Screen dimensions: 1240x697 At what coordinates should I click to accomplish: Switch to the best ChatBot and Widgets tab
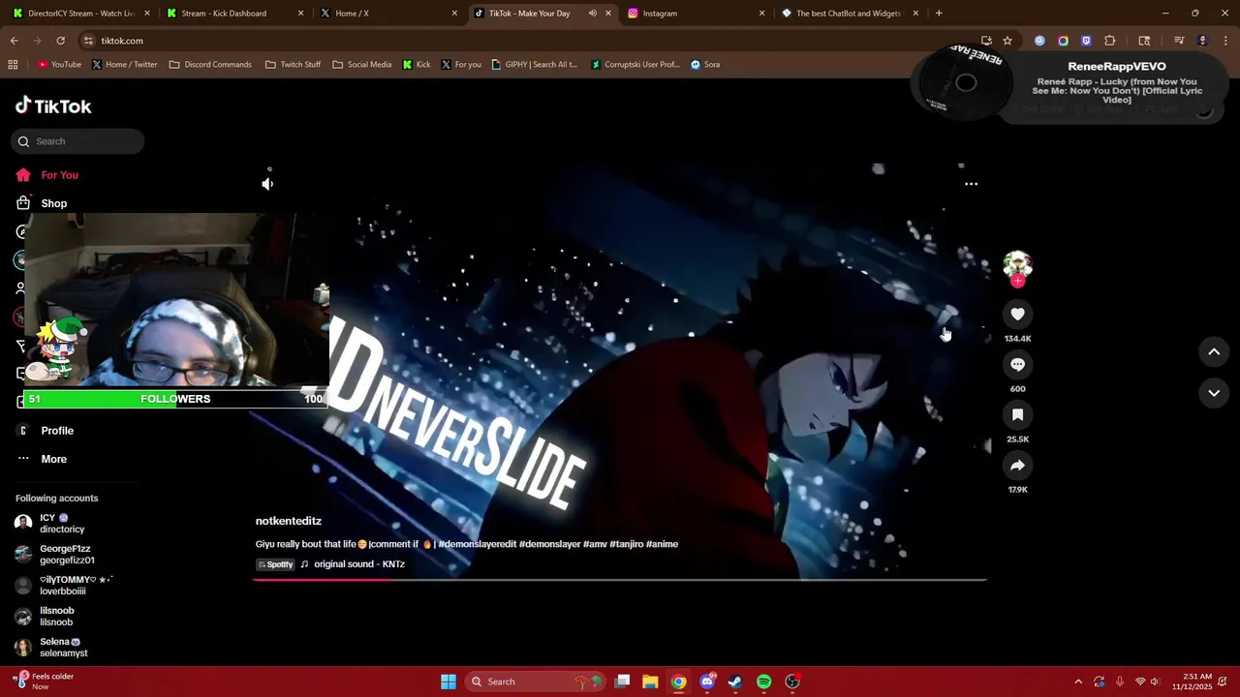(849, 14)
